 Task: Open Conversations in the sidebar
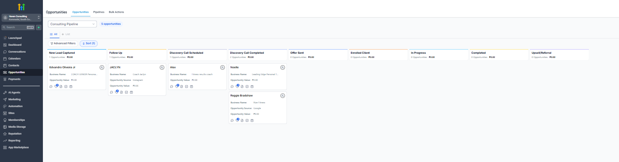coord(17,52)
